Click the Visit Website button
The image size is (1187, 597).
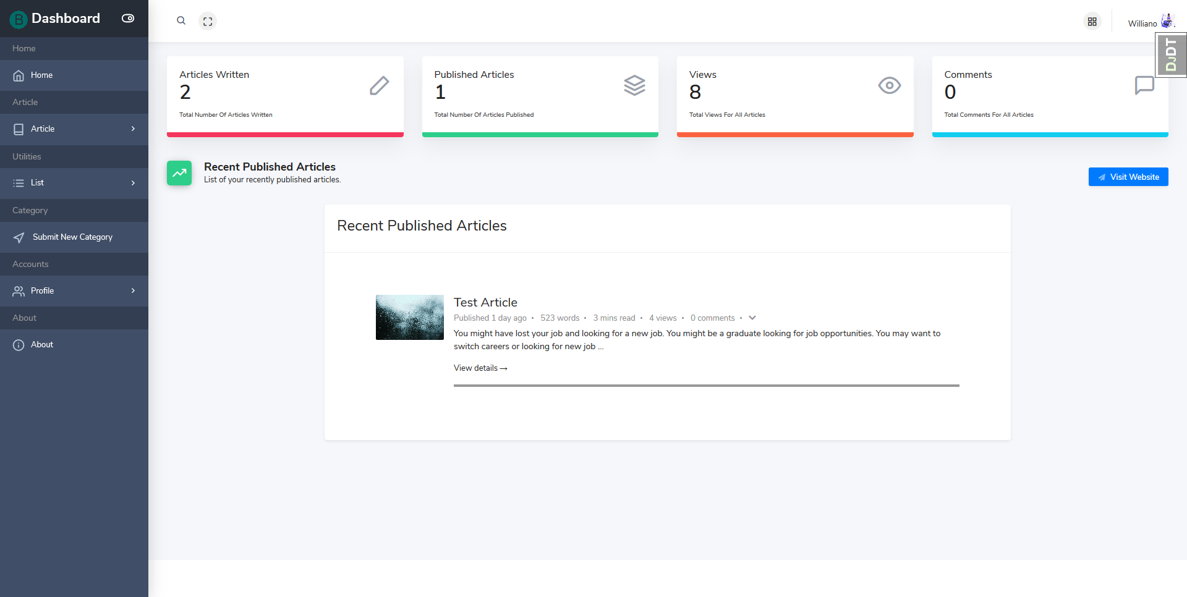(x=1128, y=177)
